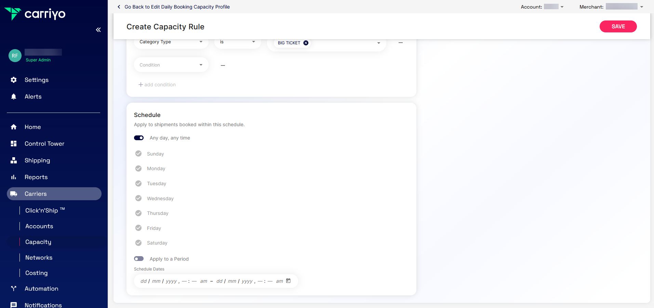Image resolution: width=654 pixels, height=308 pixels.
Task: Open Capacity in the Carriers submenu
Action: point(38,242)
